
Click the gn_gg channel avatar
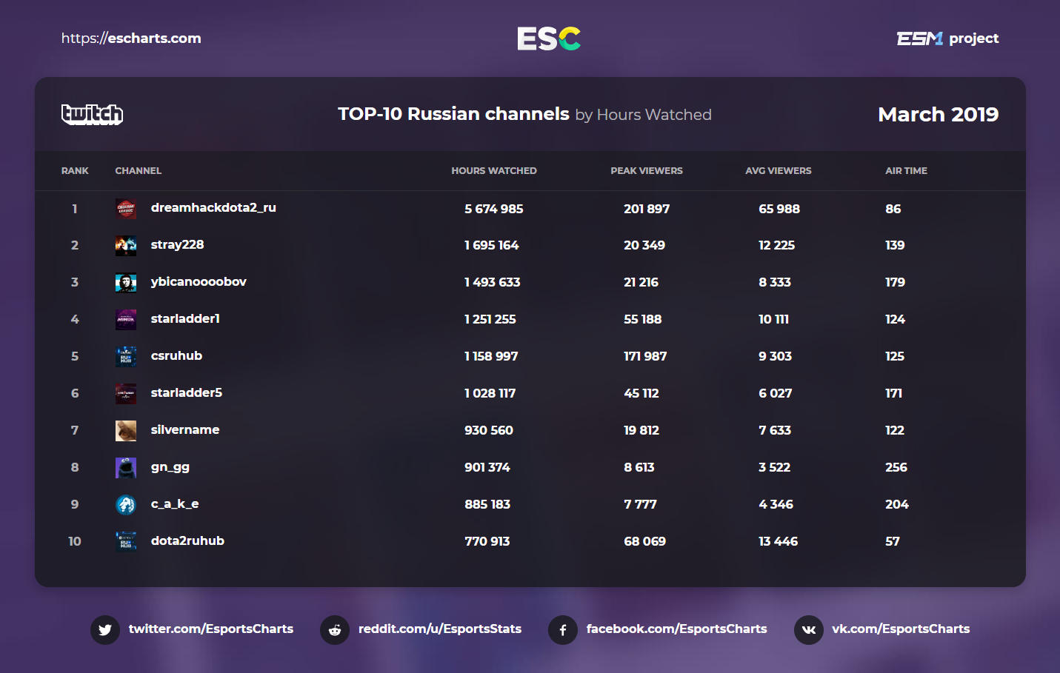tap(126, 468)
